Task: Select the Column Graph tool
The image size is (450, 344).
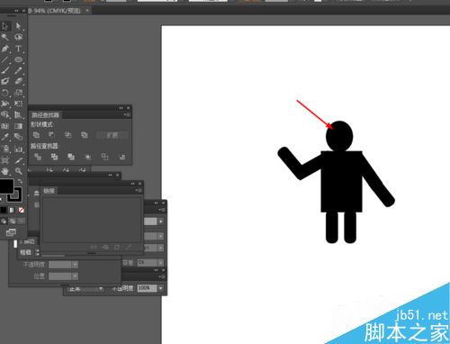Action: click(x=18, y=149)
